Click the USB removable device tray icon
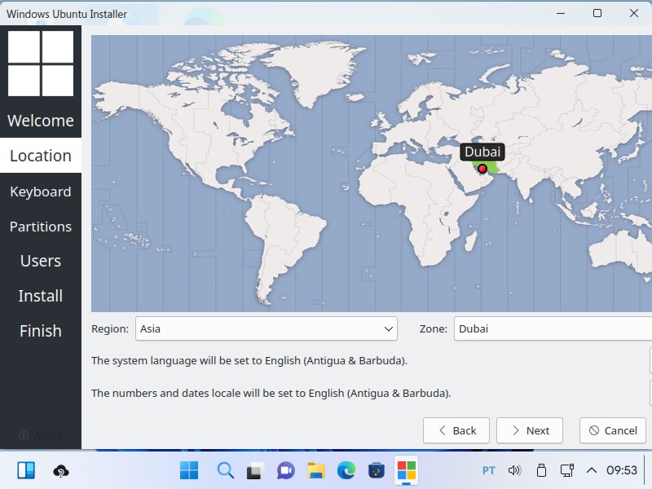This screenshot has width=652, height=489. coord(541,470)
